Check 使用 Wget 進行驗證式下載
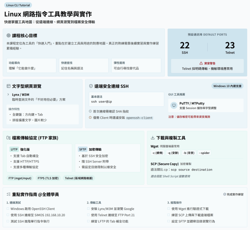 coord(169,208)
